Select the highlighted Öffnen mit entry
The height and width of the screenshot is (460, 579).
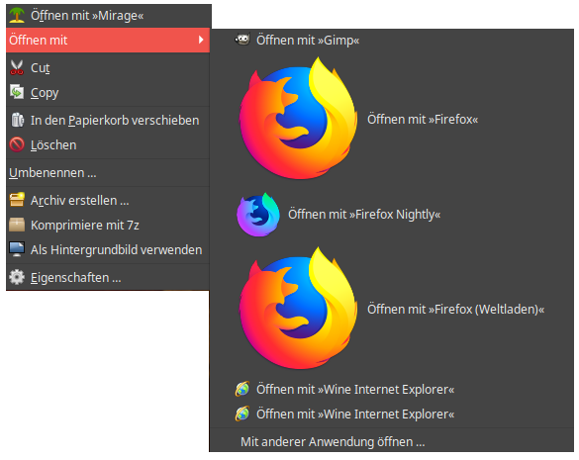click(108, 40)
